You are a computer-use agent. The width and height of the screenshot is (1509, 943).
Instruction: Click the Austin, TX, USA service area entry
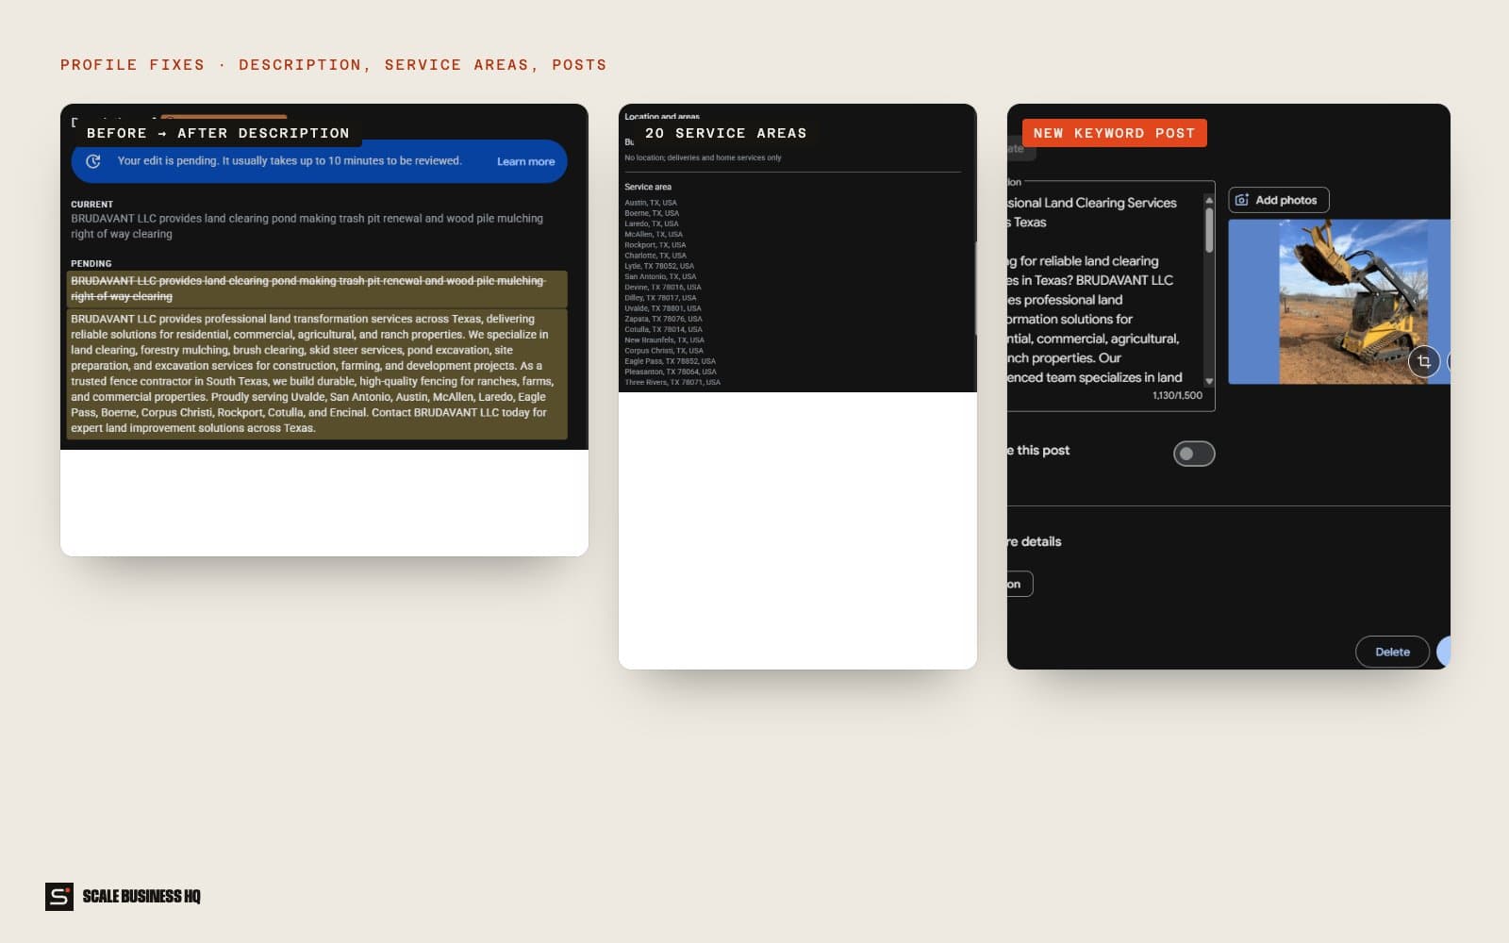[x=651, y=203]
